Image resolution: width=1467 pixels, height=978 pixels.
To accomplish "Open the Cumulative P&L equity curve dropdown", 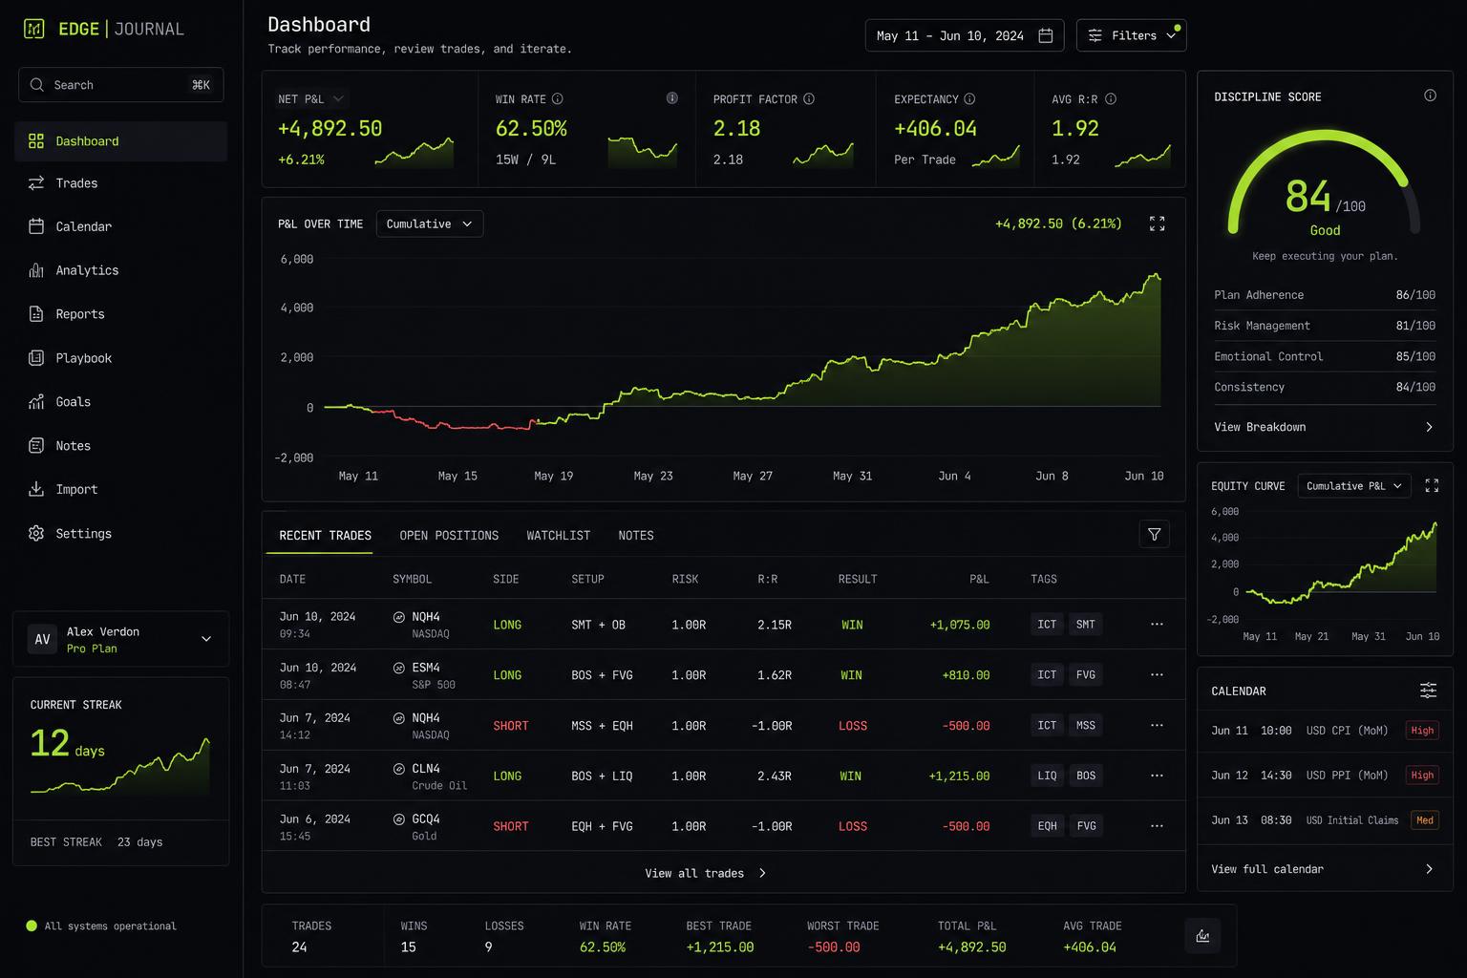I will tap(1354, 485).
